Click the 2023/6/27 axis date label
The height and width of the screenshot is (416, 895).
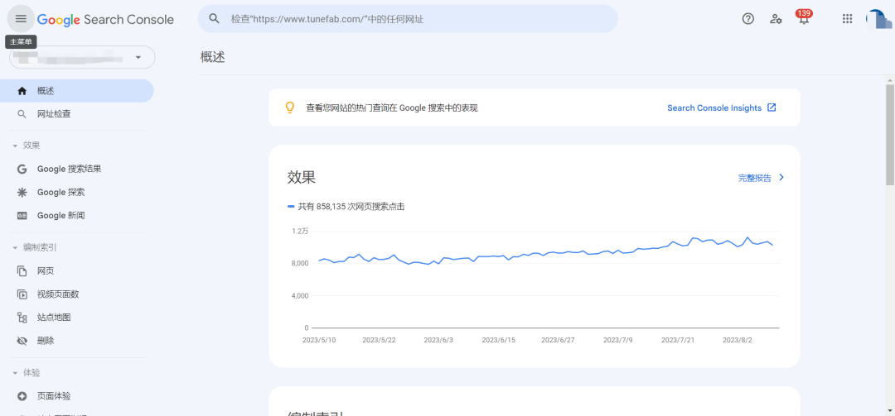tap(557, 340)
